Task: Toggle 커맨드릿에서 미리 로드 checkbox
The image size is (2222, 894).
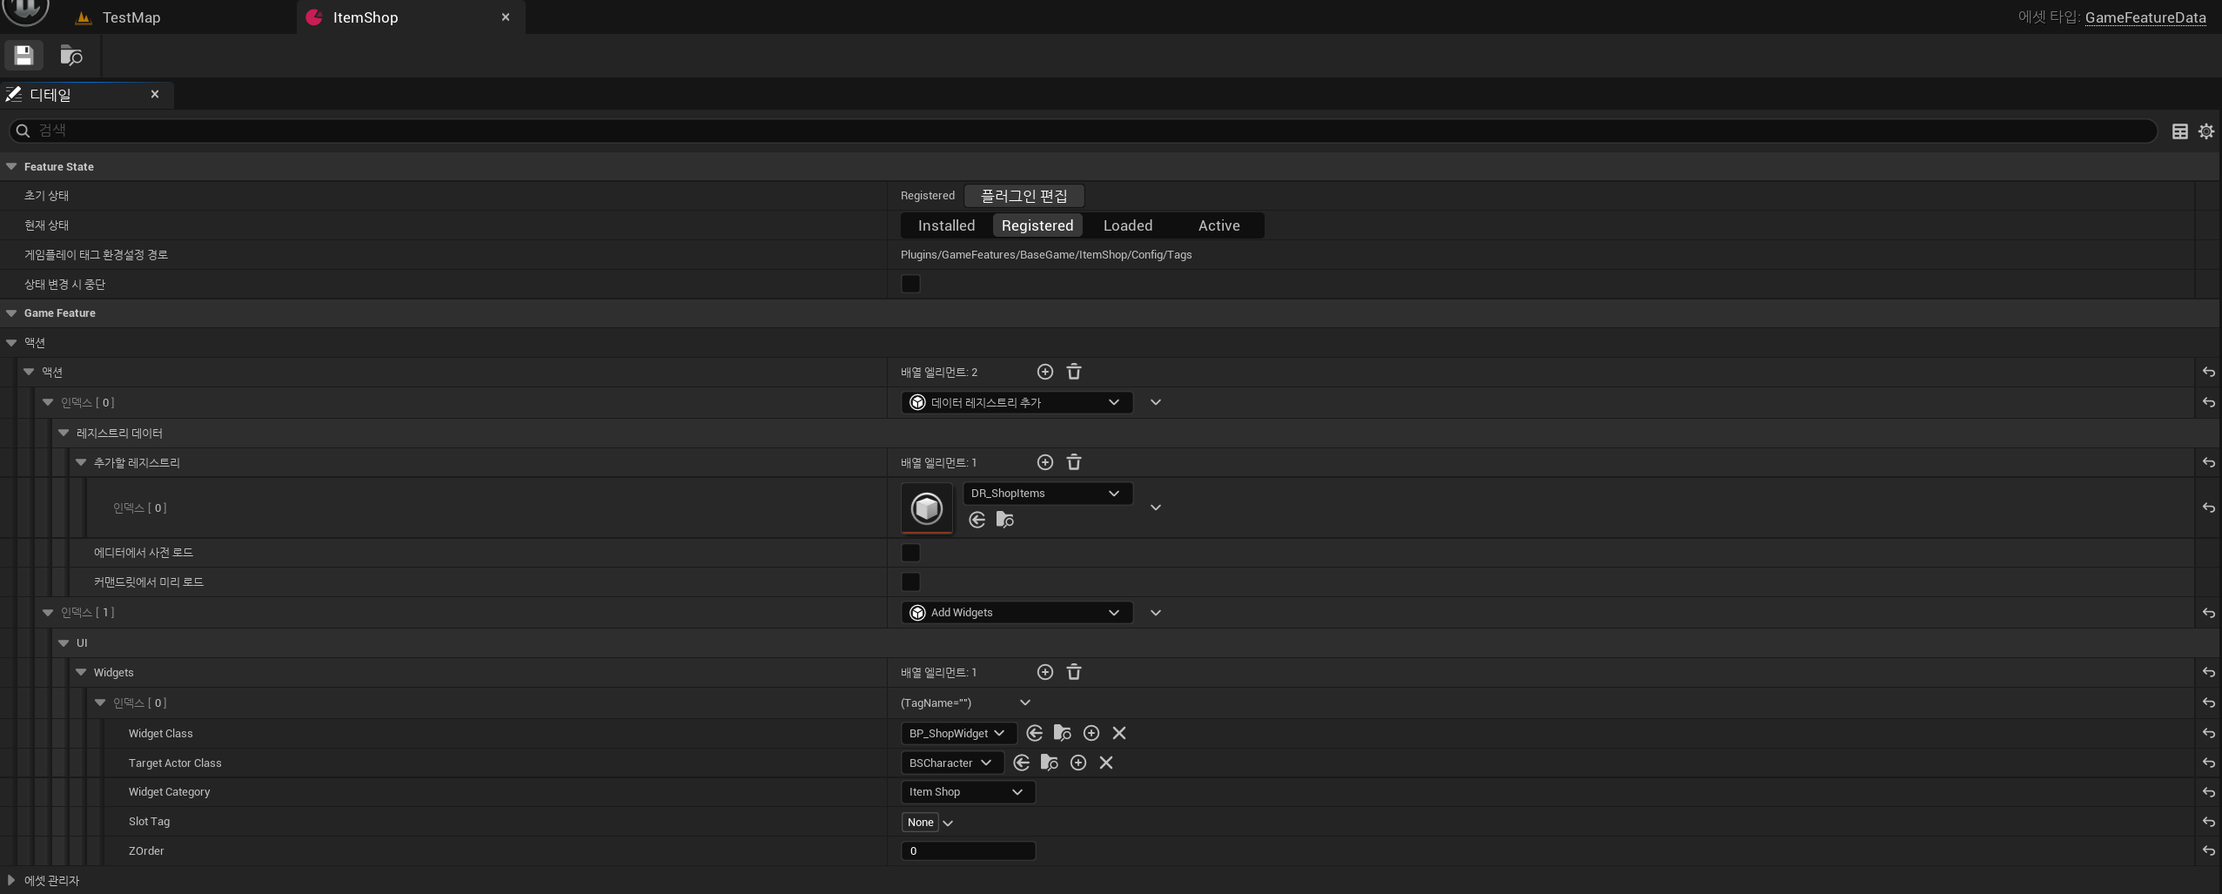Action: tap(910, 582)
